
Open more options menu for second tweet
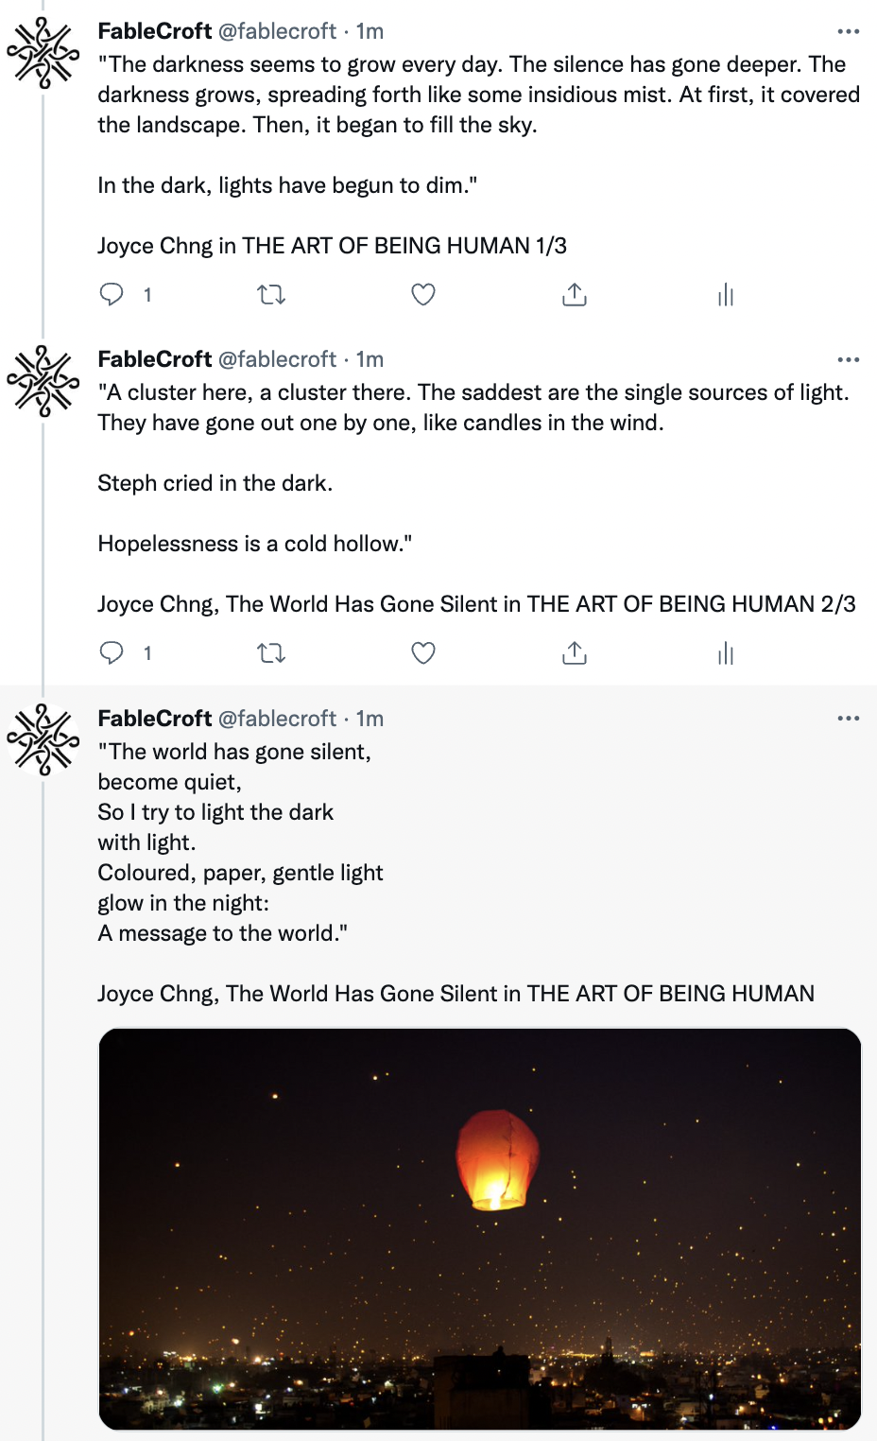(x=849, y=360)
